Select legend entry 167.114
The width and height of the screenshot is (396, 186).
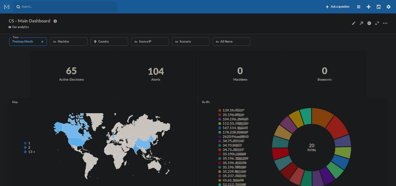point(233,128)
